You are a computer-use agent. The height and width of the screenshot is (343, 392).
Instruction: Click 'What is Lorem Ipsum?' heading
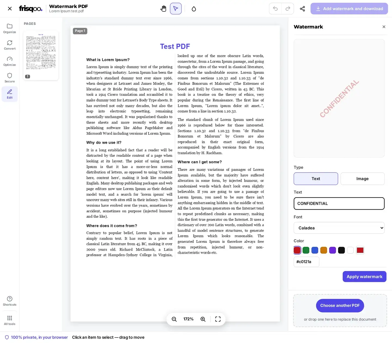[x=108, y=60]
